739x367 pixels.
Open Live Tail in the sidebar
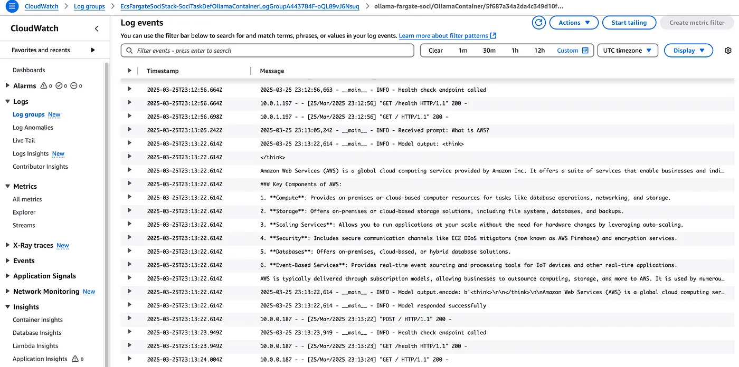pyautogui.click(x=24, y=141)
